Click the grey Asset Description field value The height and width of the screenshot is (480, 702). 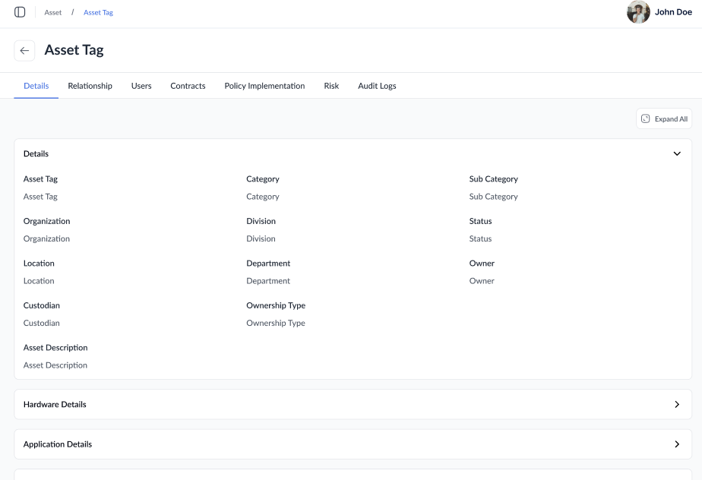55,365
